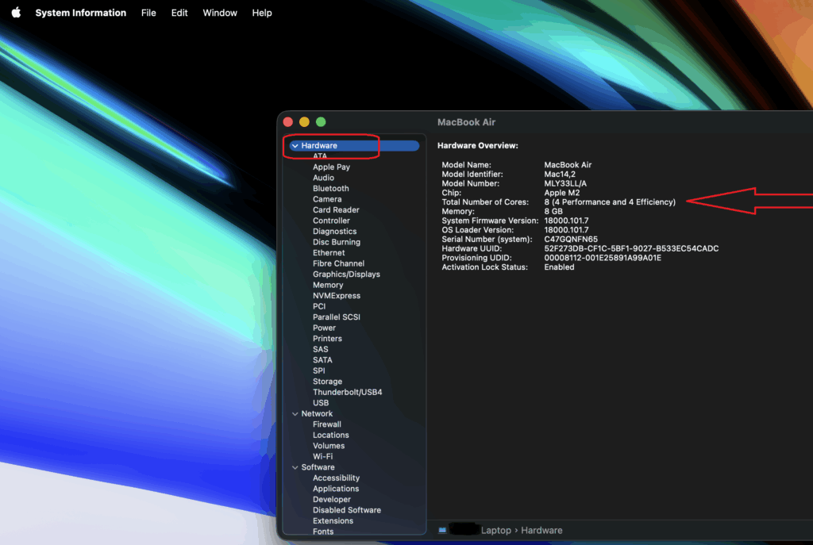Select Diagnostics in the sidebar
Screen dimensions: 813x545
(x=334, y=231)
